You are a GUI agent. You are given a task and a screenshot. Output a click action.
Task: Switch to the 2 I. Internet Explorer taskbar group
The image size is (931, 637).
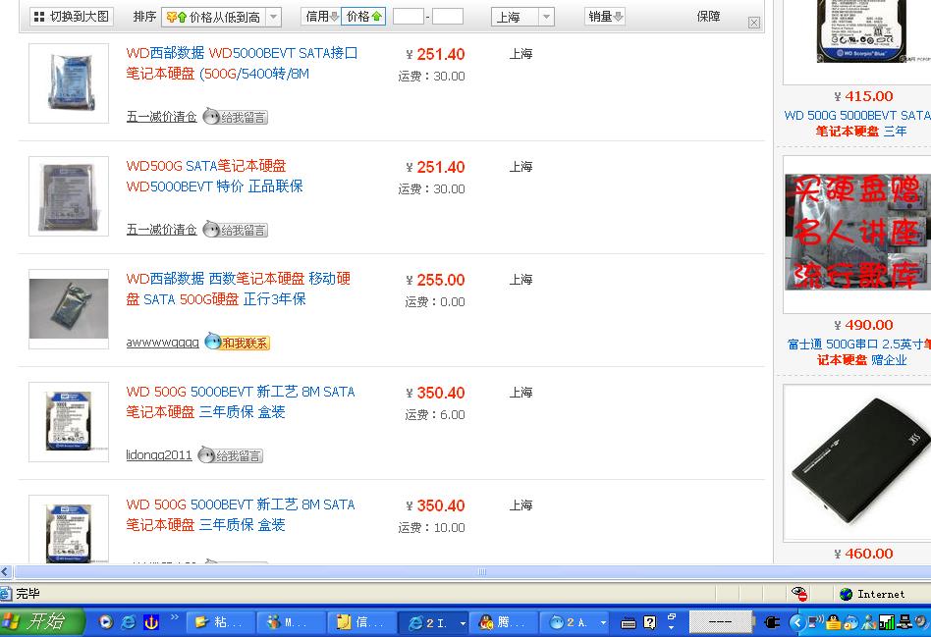click(x=432, y=622)
